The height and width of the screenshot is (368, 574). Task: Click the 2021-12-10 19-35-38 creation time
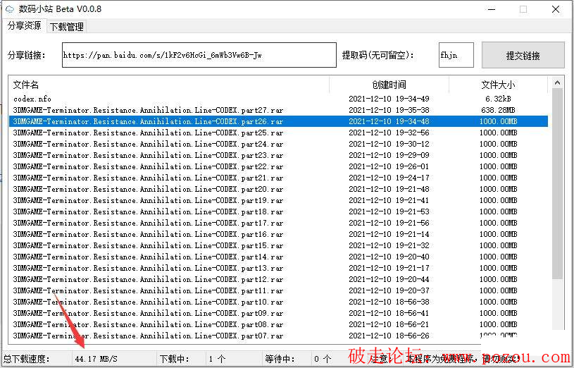click(x=389, y=110)
